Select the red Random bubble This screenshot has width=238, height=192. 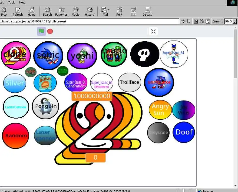pos(15,136)
